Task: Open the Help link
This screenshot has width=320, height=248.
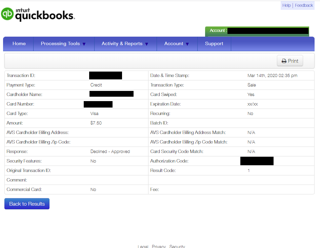Action: [x=286, y=5]
